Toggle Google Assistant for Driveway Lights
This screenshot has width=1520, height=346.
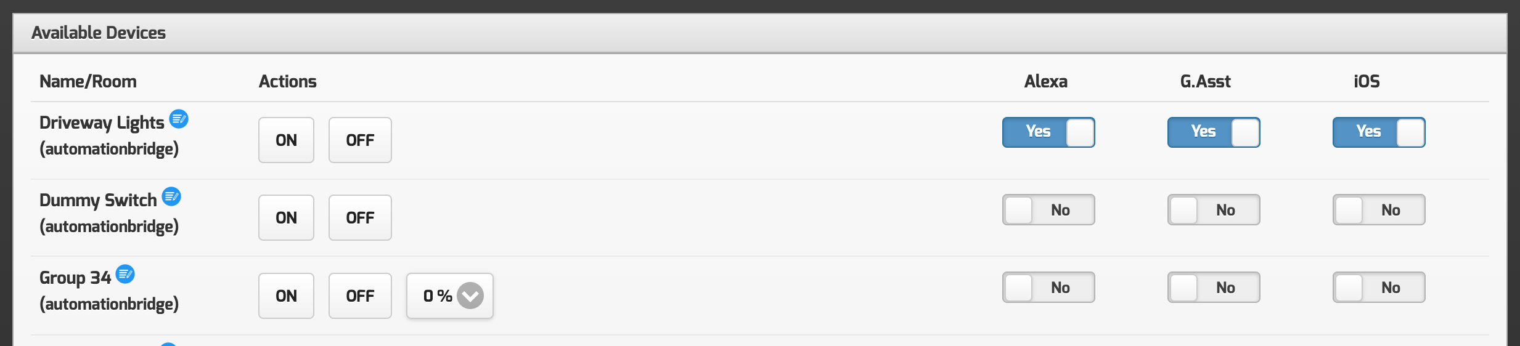tap(1213, 132)
